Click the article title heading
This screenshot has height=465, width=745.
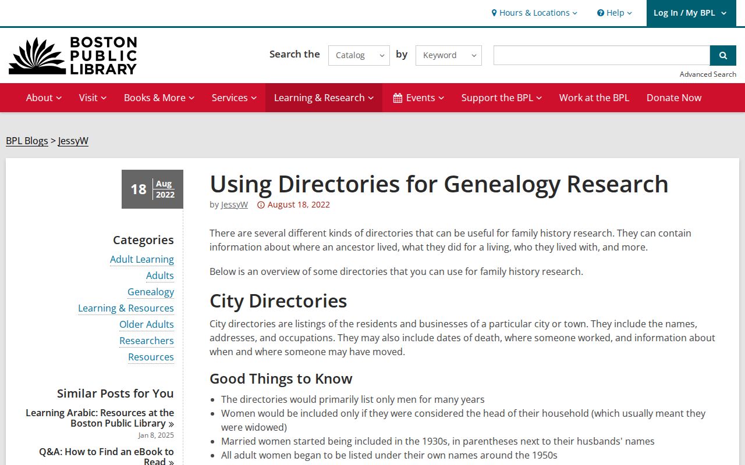pyautogui.click(x=439, y=184)
